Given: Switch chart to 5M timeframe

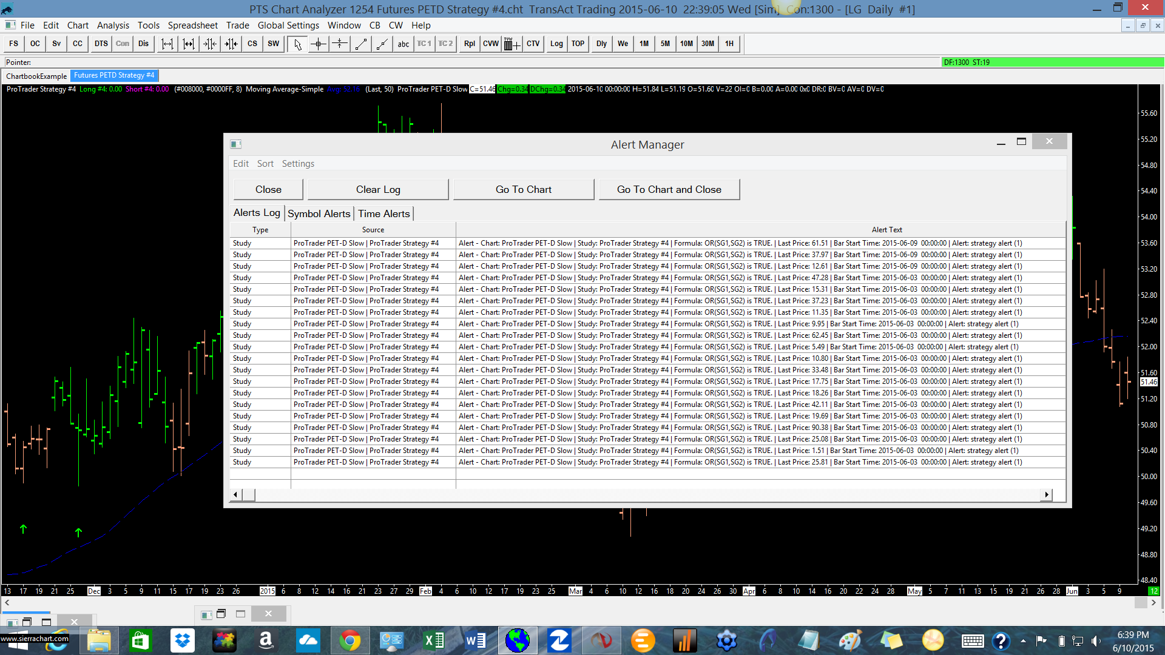Looking at the screenshot, I should (665, 44).
